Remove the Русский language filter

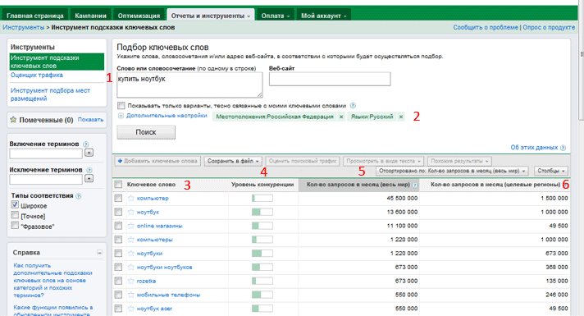pyautogui.click(x=401, y=117)
